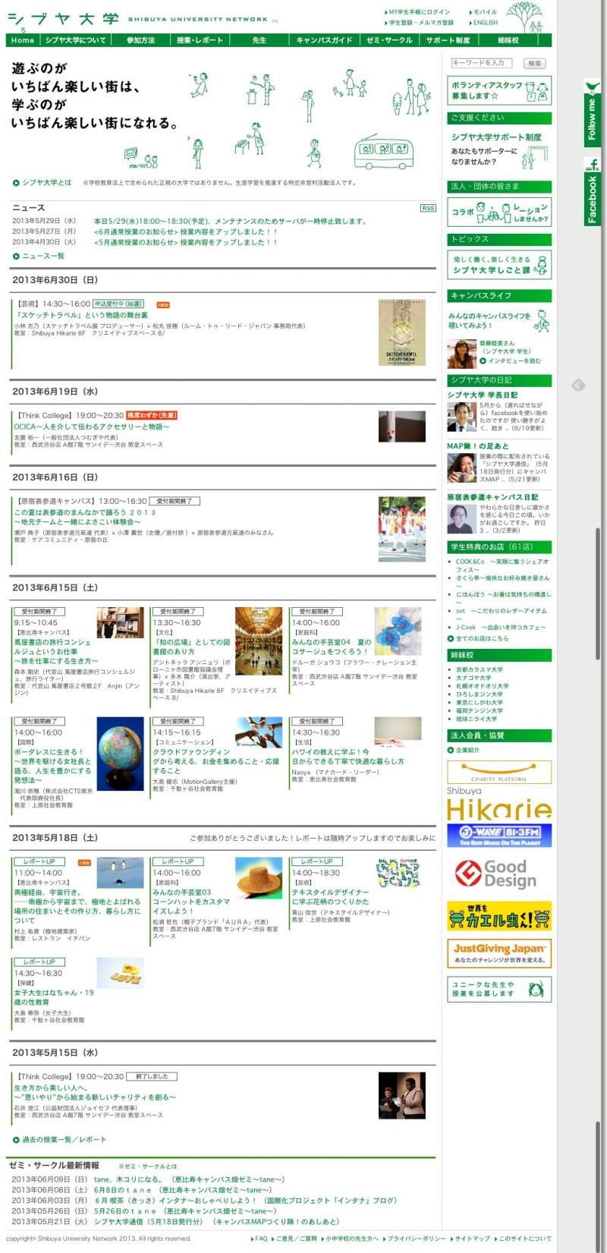Open the ニュース一覧 link
This screenshot has height=1253, width=607.
(x=43, y=257)
